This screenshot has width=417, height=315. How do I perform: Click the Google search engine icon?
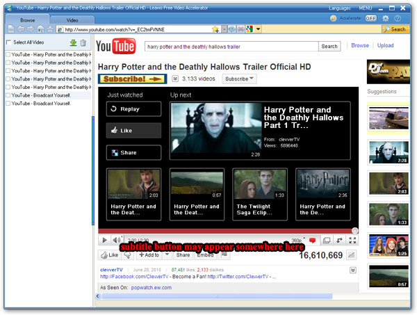pos(250,29)
